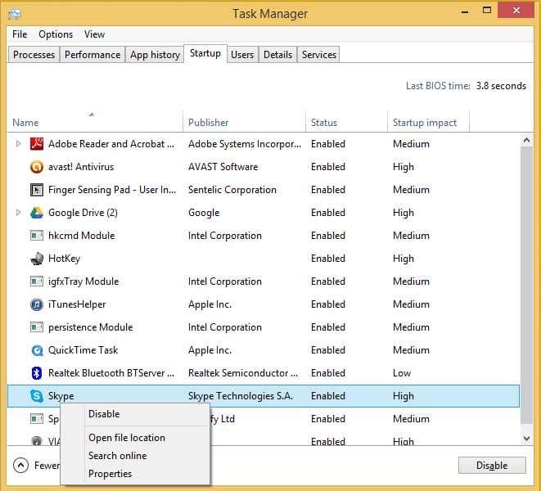This screenshot has height=491, width=541.
Task: Click Sentelic Corporation publisher cell
Action: 232,190
